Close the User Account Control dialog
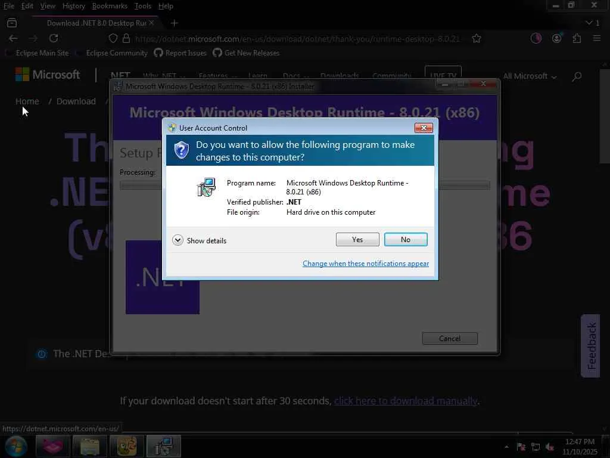610x458 pixels. (x=424, y=128)
